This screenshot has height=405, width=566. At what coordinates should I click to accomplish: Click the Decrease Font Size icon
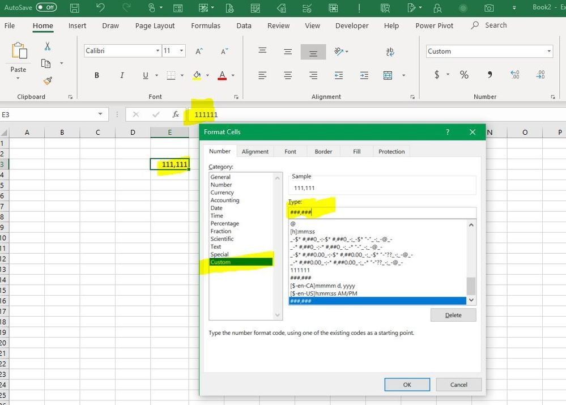[224, 51]
